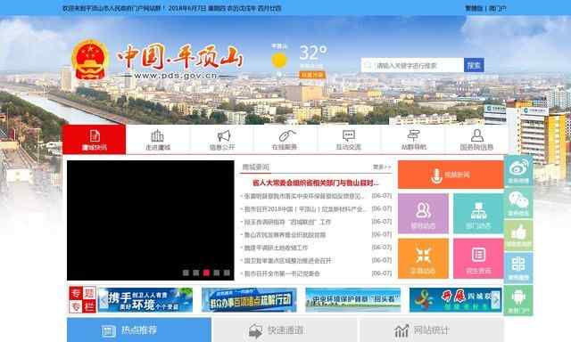Select first slideshow indicator dot

[186, 273]
